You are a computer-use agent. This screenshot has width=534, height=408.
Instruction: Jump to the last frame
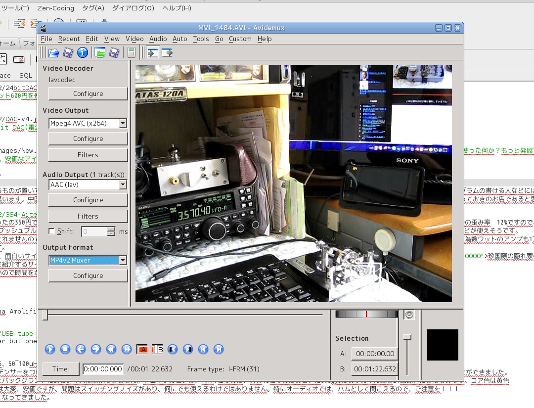point(219,349)
